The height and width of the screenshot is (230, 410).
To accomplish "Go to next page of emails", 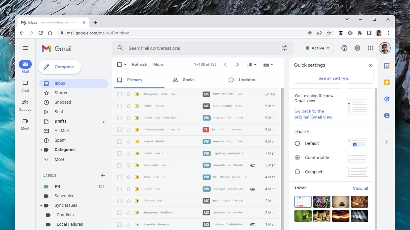I will (x=237, y=65).
